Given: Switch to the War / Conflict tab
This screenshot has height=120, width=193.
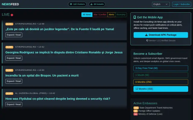Looking at the screenshot, I should [100, 15].
